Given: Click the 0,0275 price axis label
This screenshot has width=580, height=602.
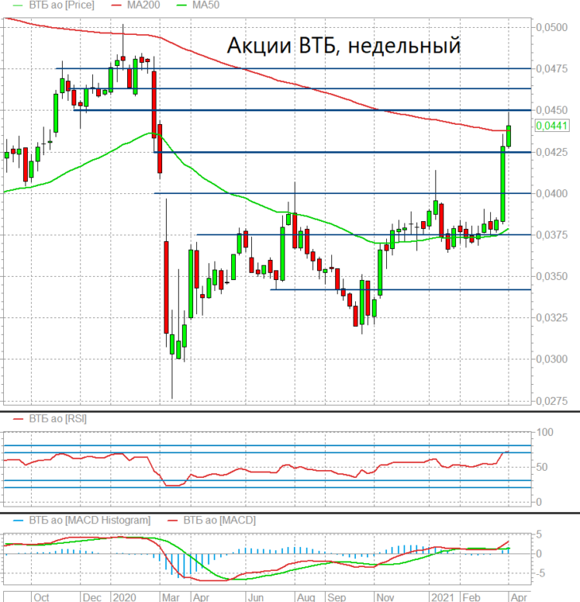Looking at the screenshot, I should click(551, 402).
